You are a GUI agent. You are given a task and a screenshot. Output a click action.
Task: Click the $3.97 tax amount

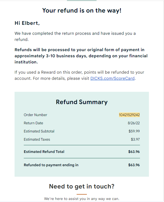[135, 139]
